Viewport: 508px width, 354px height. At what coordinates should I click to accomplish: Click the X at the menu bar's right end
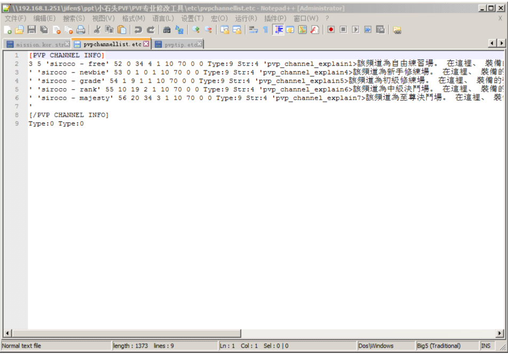pos(500,19)
